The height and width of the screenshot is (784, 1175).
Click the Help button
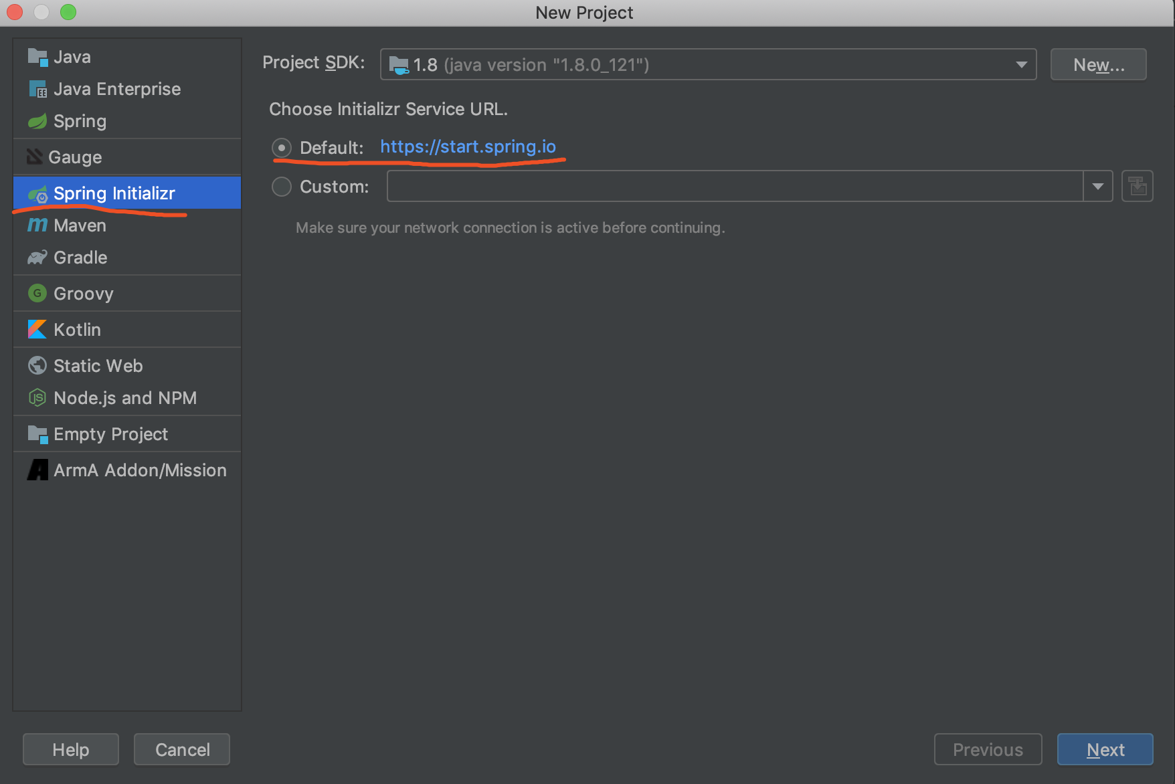(x=71, y=749)
